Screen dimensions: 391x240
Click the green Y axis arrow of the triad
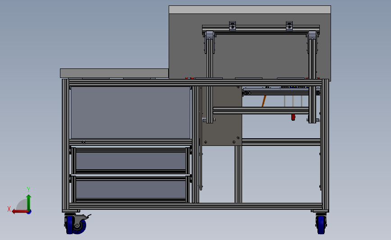tap(29, 202)
